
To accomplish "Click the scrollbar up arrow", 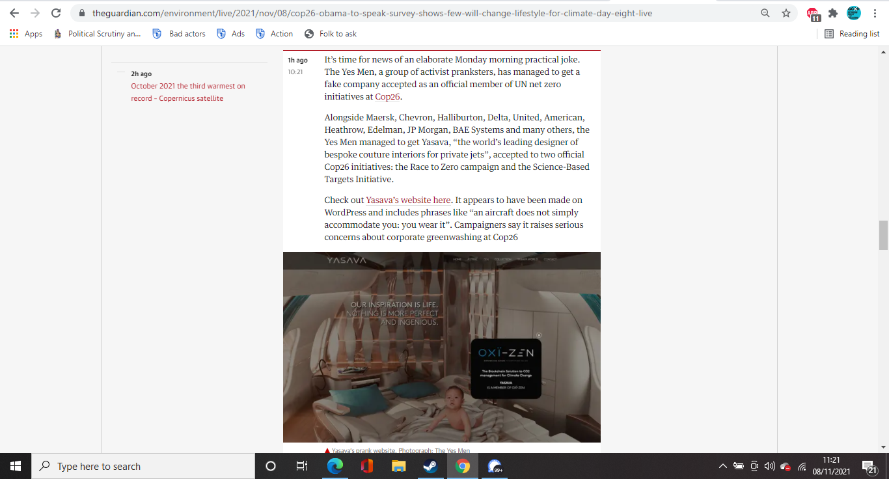I will point(883,51).
